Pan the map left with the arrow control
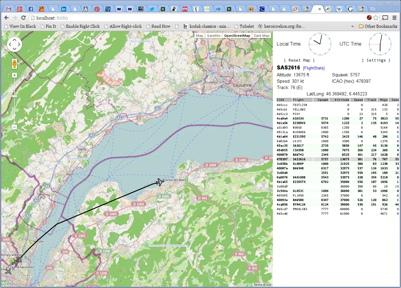The width and height of the screenshot is (401, 288). pyautogui.click(x=10, y=45)
